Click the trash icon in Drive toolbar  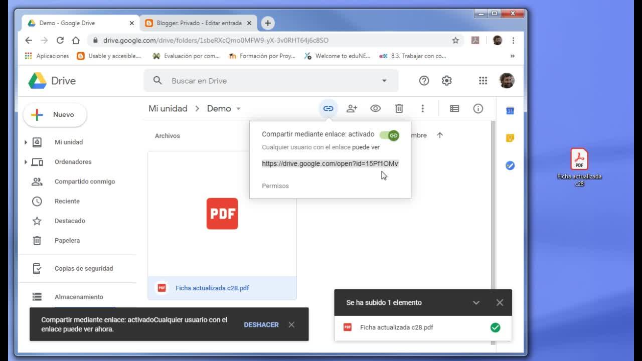399,108
